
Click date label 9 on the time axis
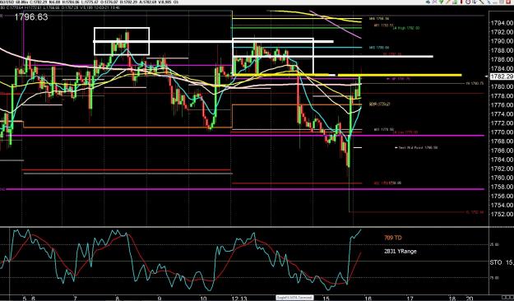click(160, 298)
